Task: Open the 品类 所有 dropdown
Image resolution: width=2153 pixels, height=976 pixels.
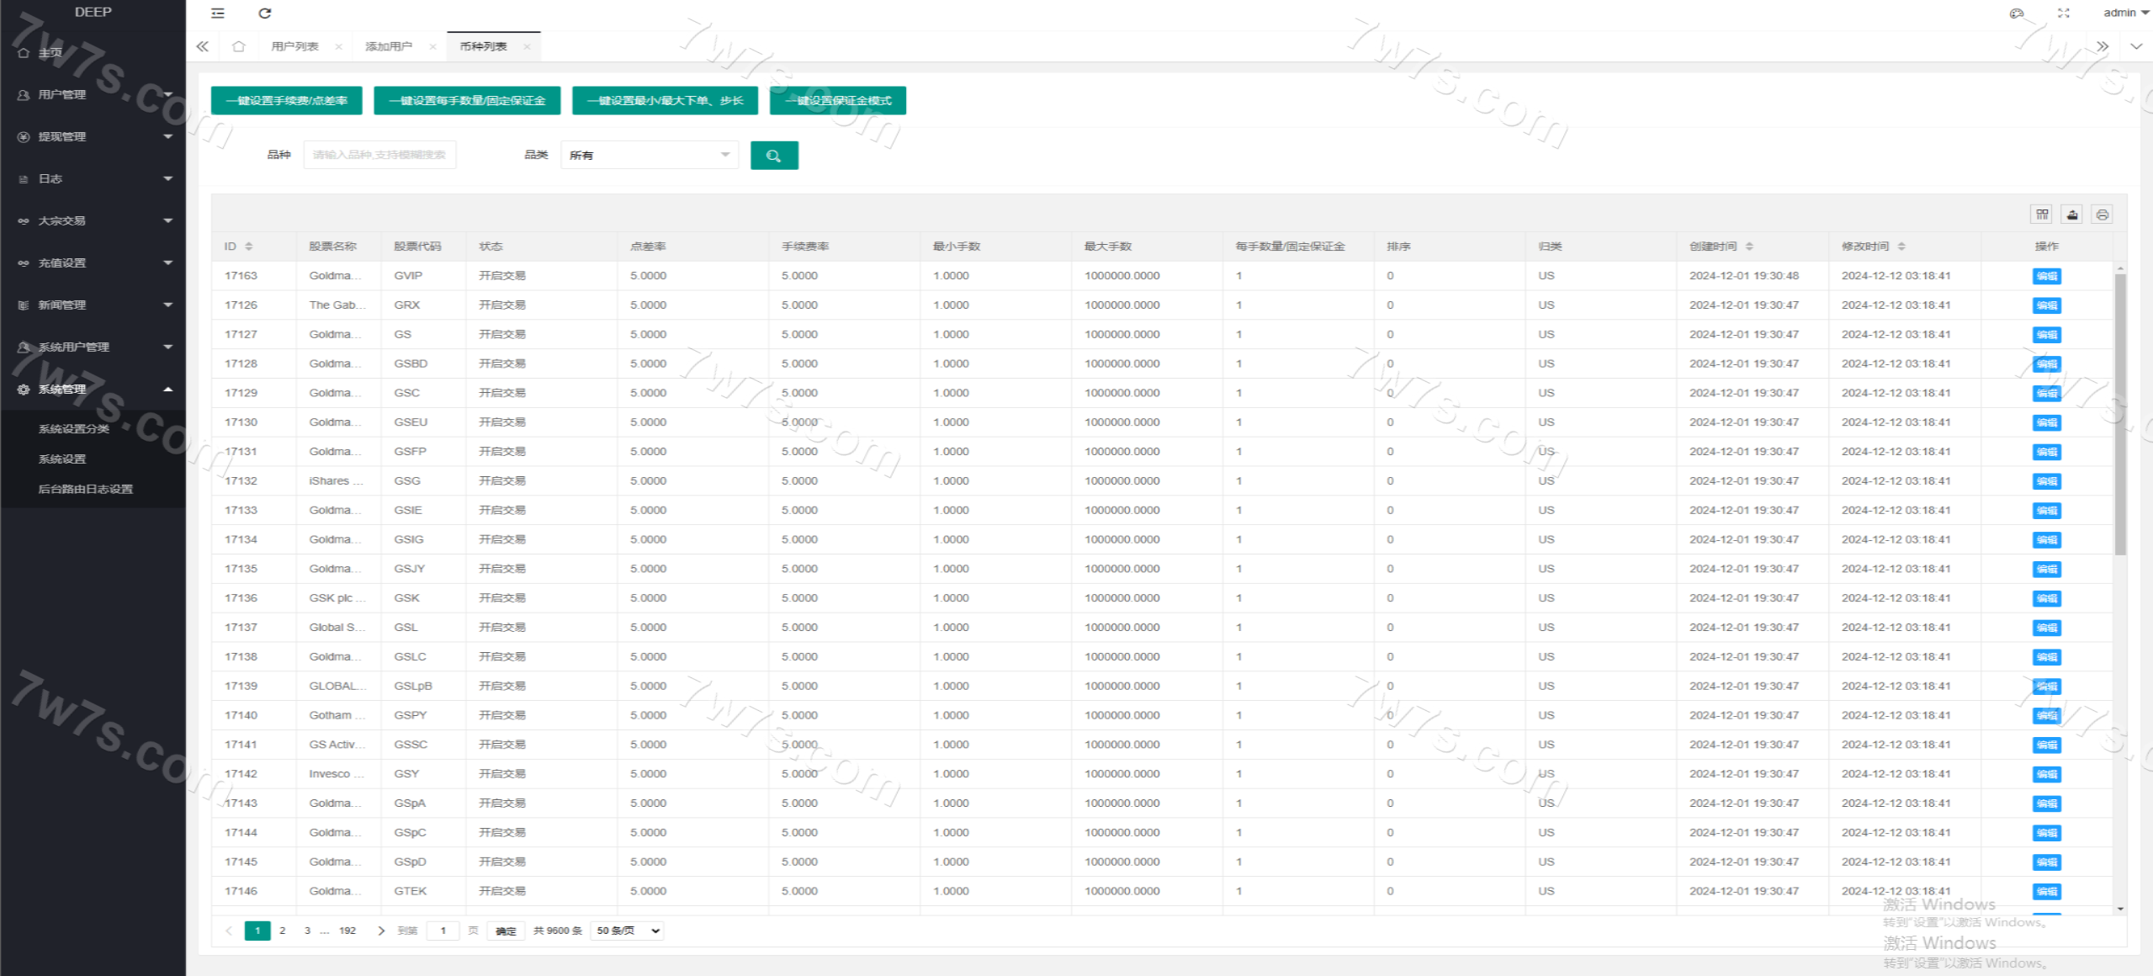Action: [x=649, y=155]
